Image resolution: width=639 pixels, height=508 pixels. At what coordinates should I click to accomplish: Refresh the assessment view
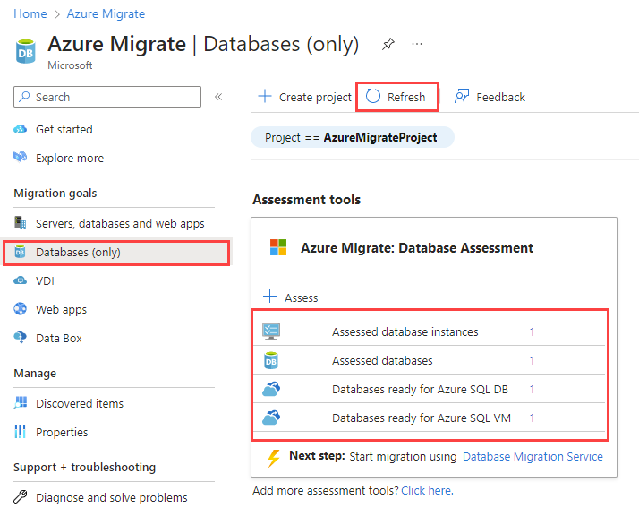pos(397,97)
